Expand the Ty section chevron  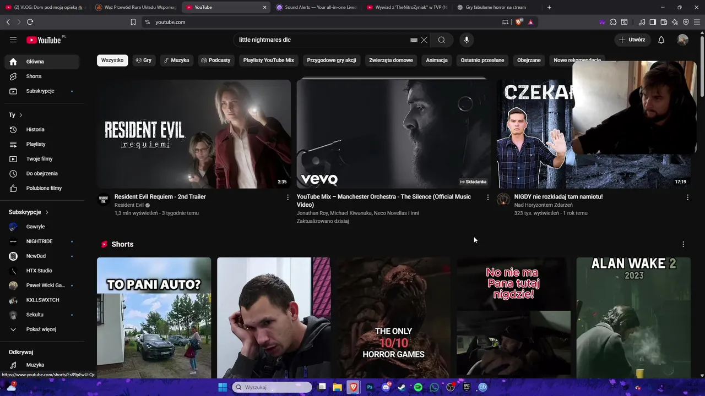tap(21, 115)
